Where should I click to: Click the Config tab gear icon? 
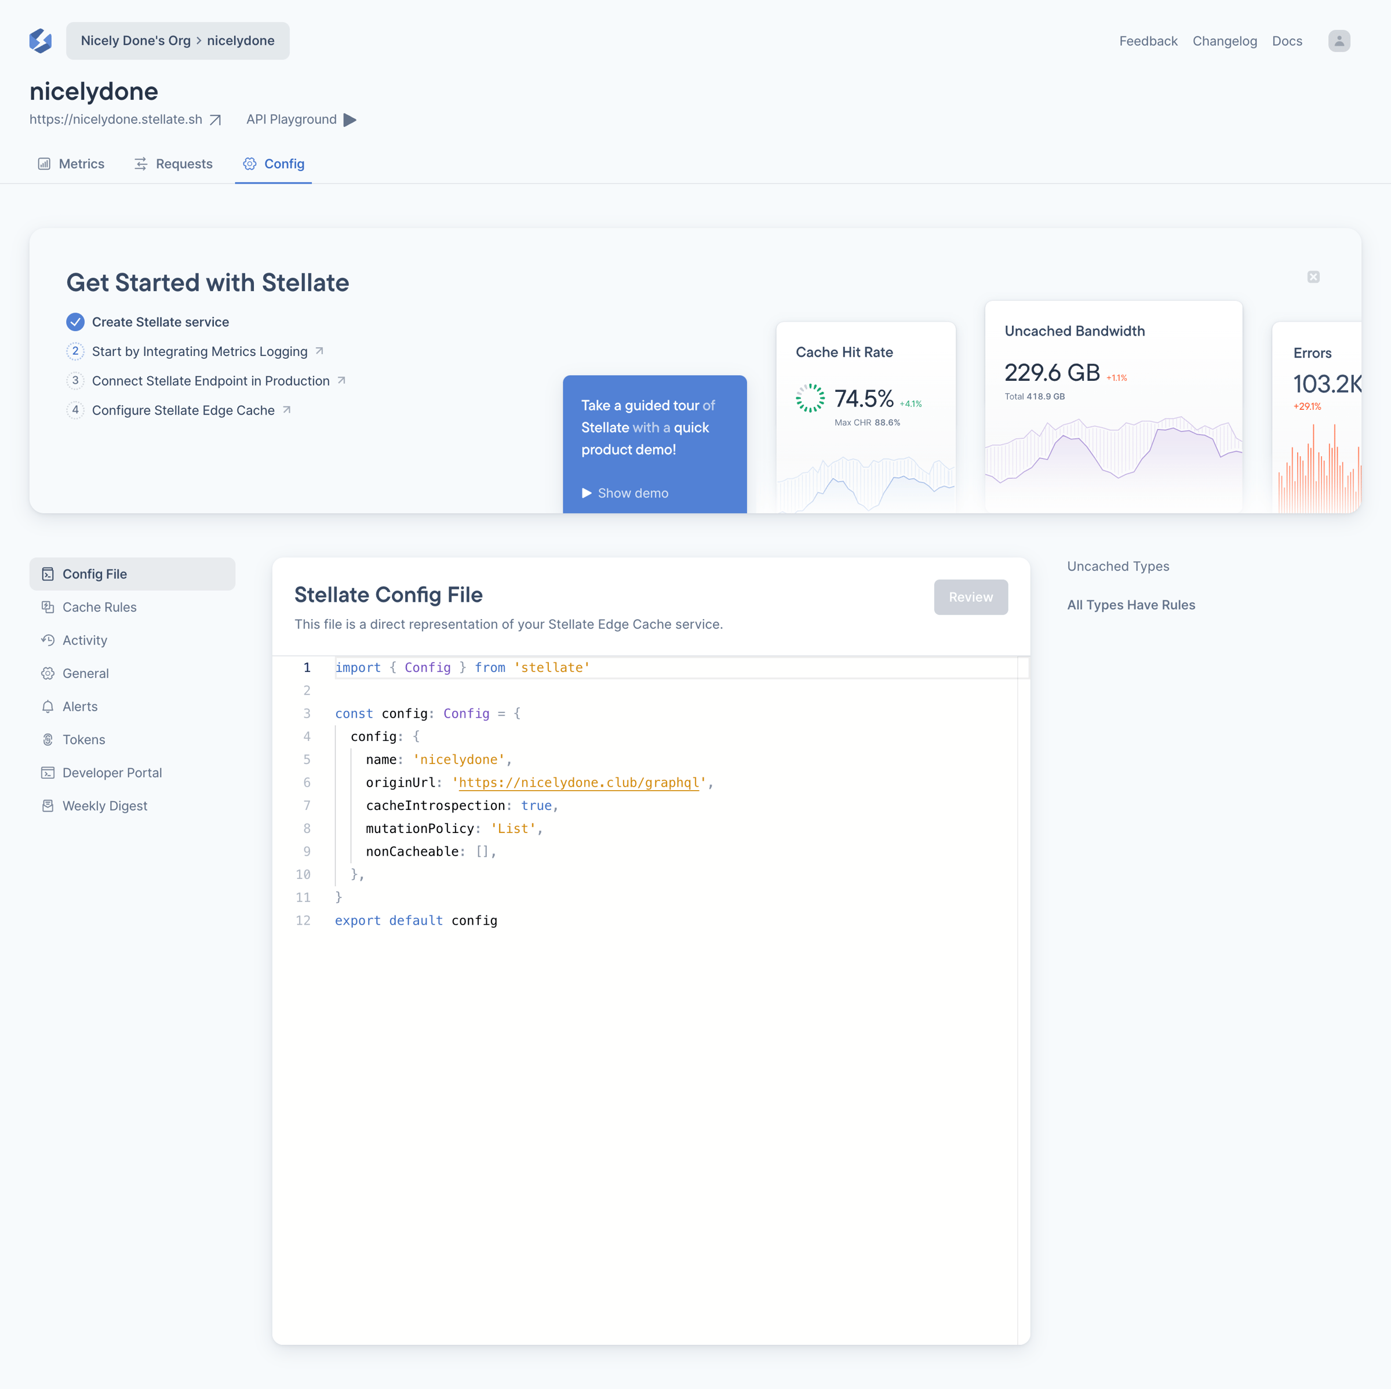(x=250, y=164)
